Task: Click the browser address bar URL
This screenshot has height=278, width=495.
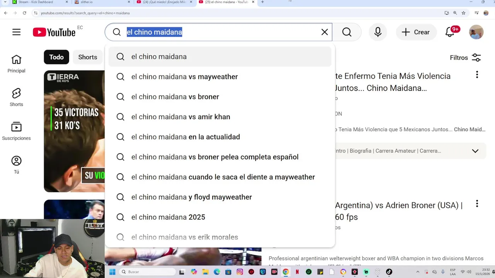Action: point(85,13)
